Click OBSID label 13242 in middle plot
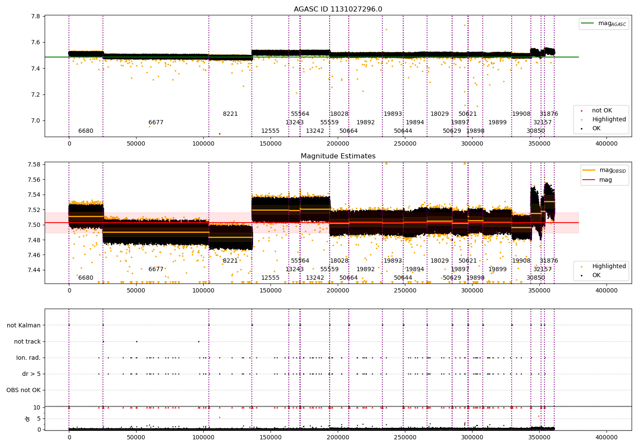Screen dimensions: 638x447 point(315,278)
